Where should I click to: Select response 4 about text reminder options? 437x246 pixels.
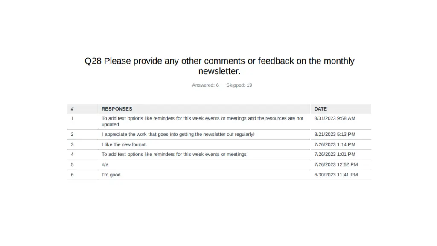[174, 154]
